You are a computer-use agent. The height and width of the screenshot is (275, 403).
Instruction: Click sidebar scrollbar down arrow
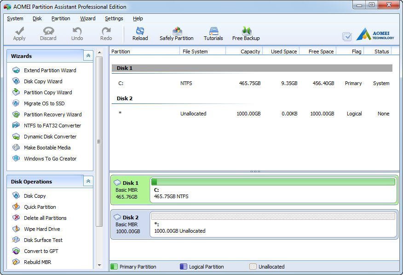[x=99, y=265]
